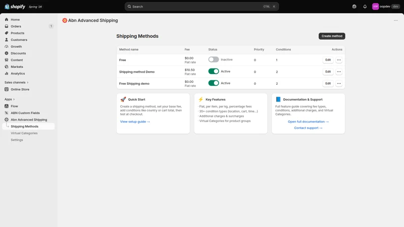Open the app Settings sub-item
Image resolution: width=404 pixels, height=227 pixels.
point(17,140)
